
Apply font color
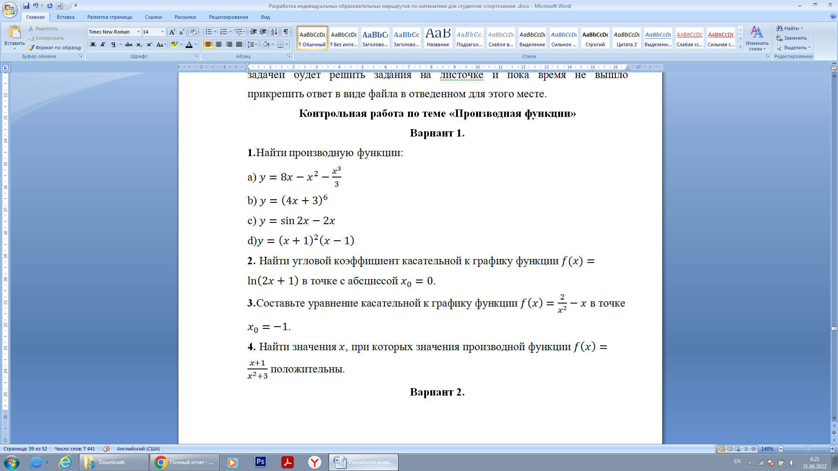(189, 44)
